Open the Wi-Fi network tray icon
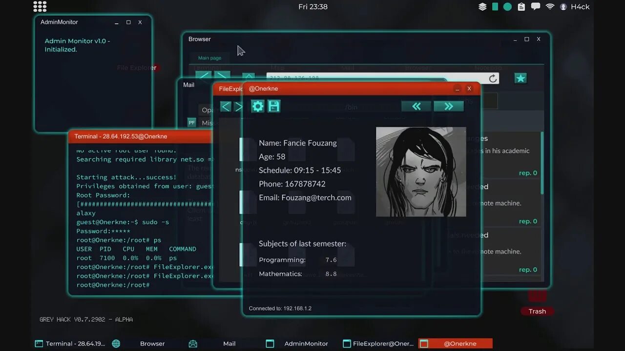The height and width of the screenshot is (351, 625). click(x=550, y=7)
